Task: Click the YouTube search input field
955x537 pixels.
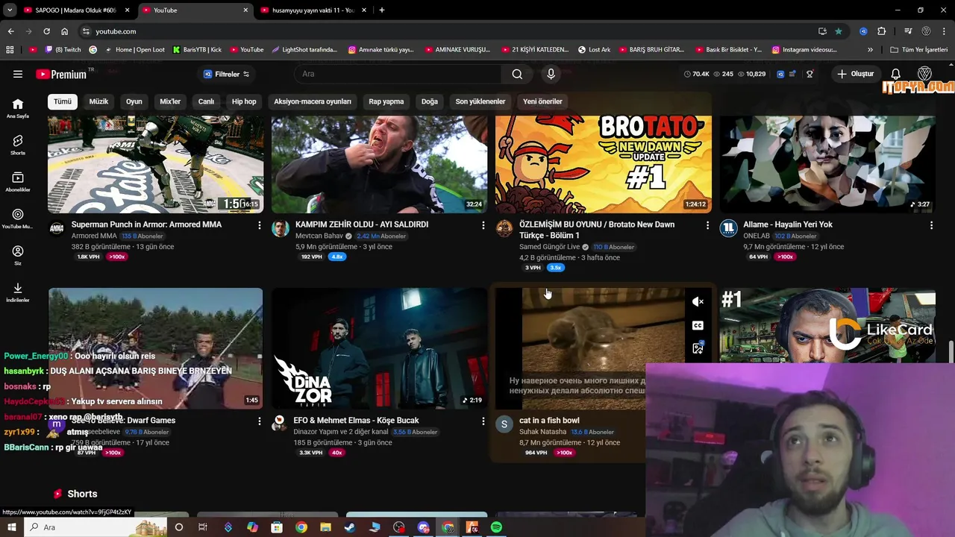Action: click(399, 74)
